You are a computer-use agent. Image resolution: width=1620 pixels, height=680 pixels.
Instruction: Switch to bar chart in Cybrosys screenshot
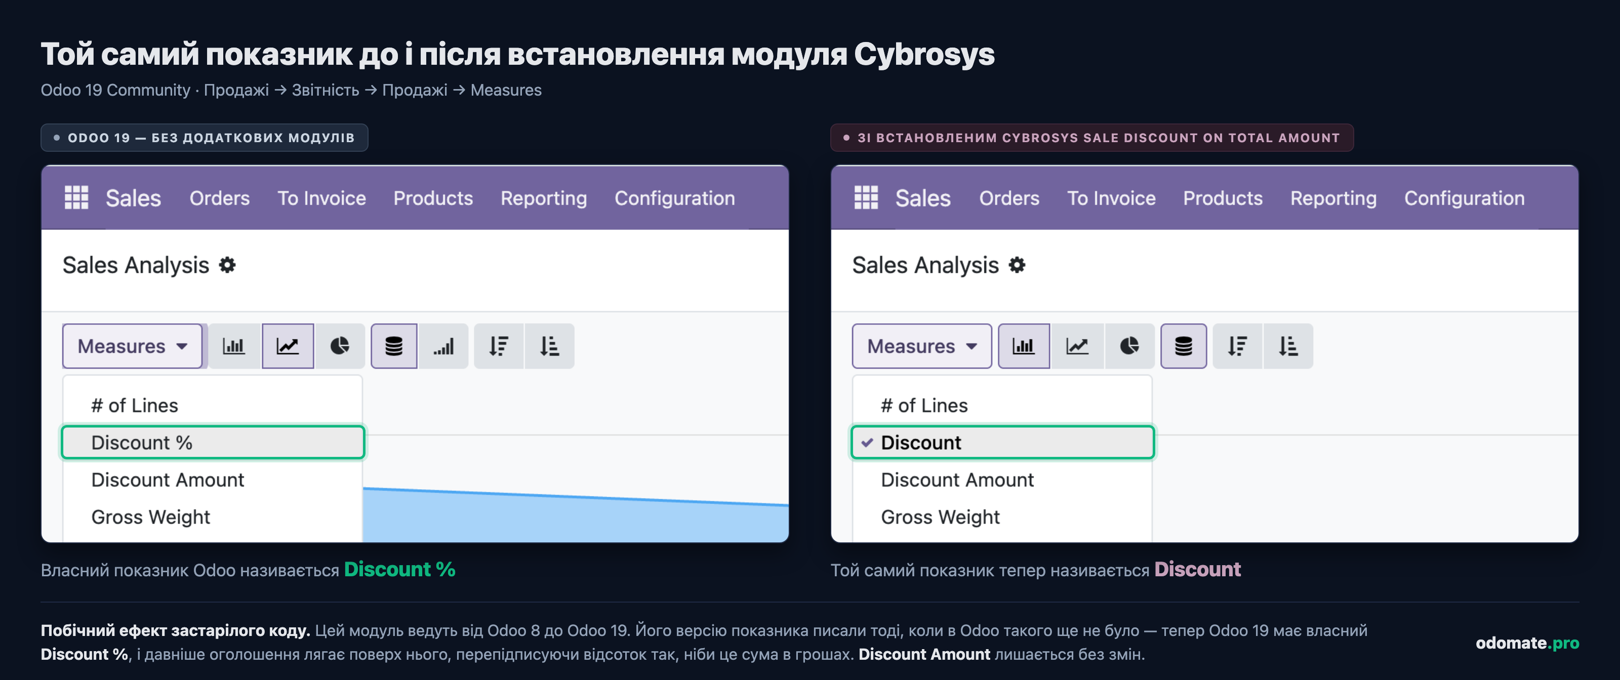click(1024, 346)
